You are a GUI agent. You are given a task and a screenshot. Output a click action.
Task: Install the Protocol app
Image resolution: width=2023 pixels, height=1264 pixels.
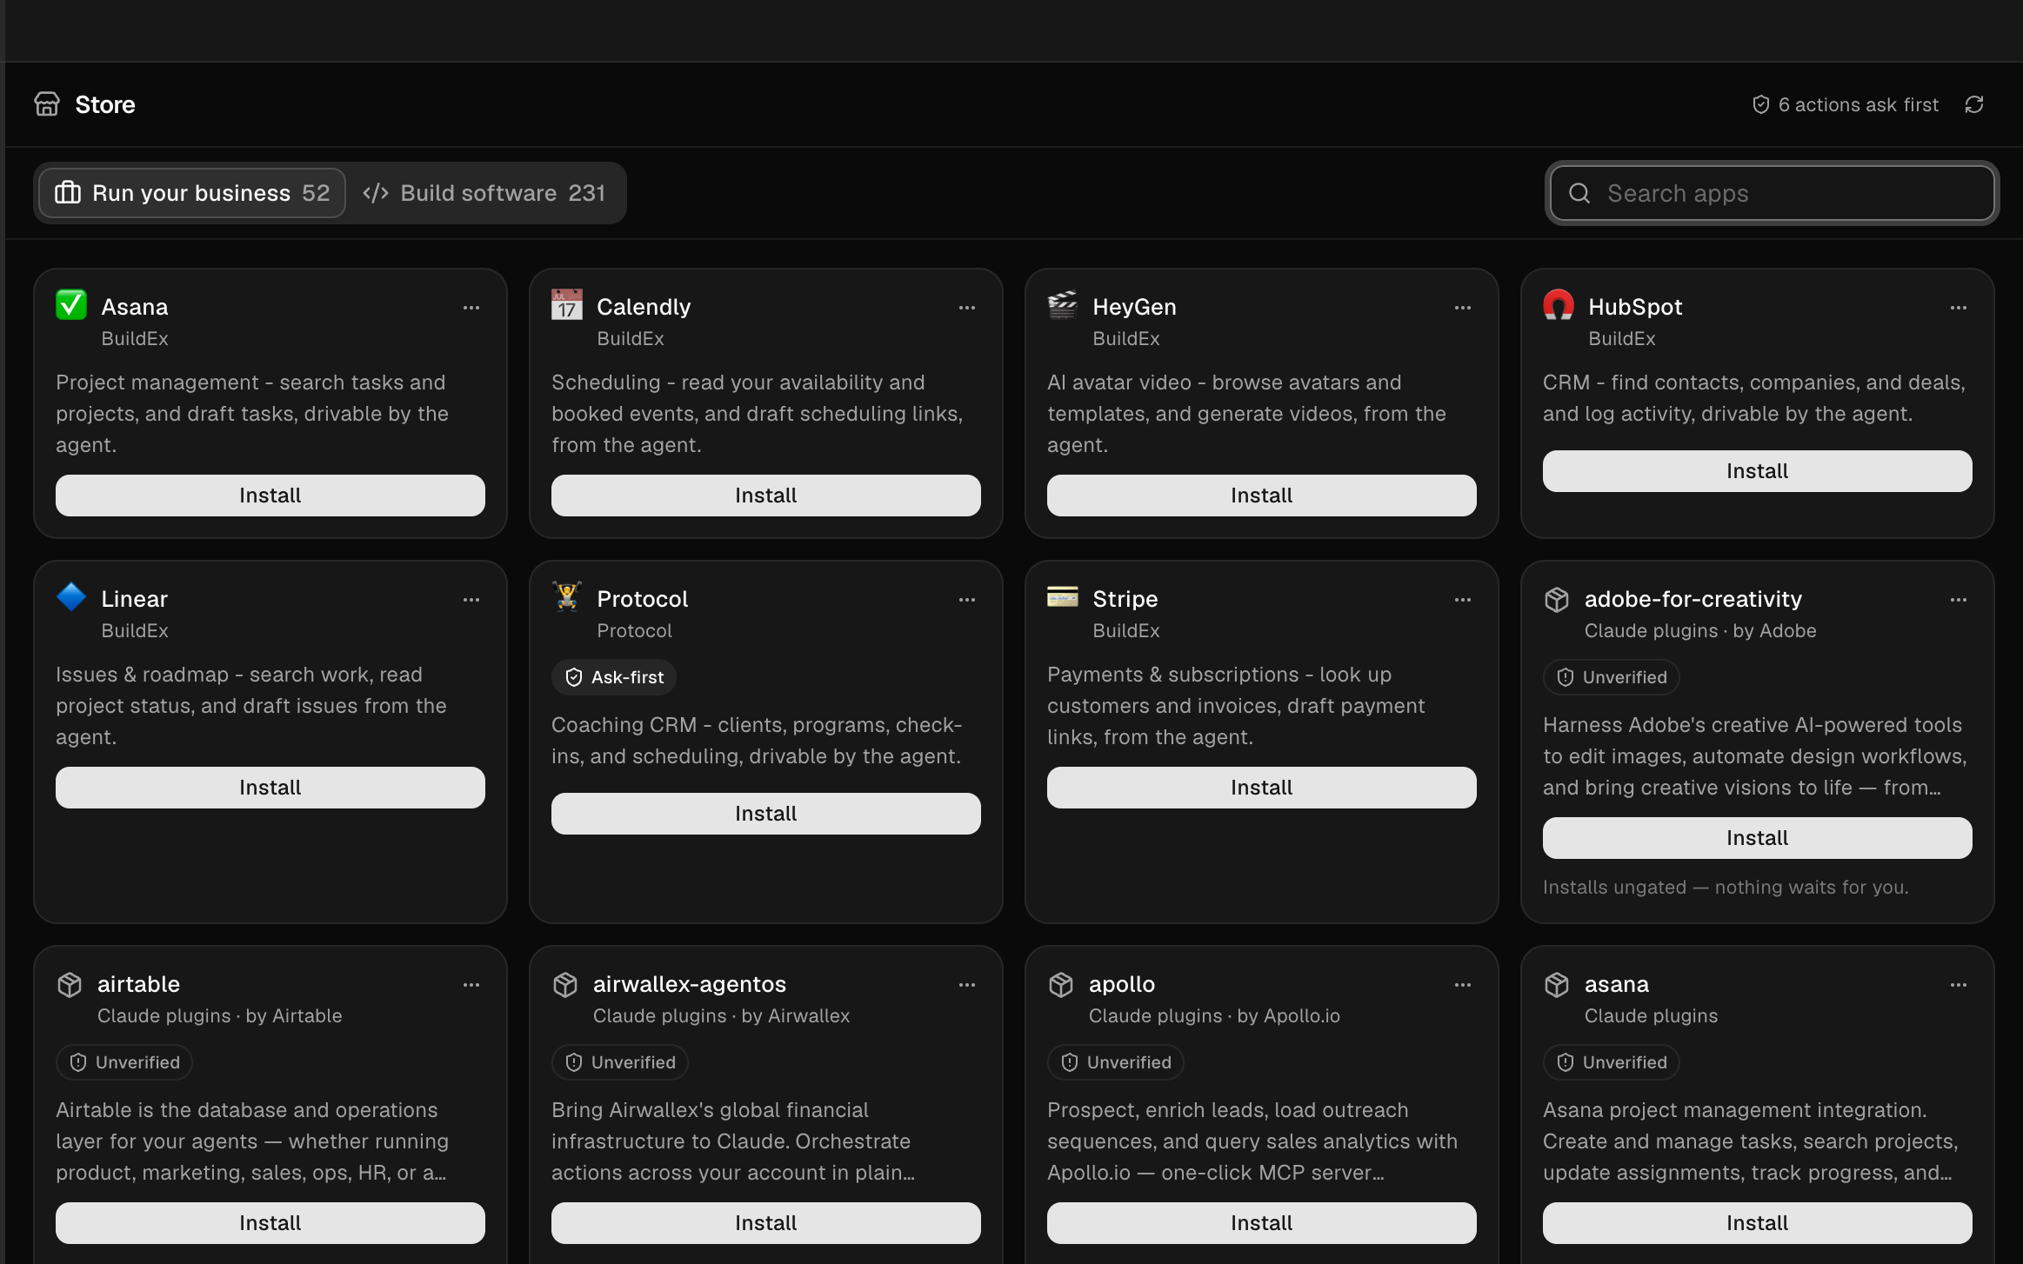click(x=766, y=814)
